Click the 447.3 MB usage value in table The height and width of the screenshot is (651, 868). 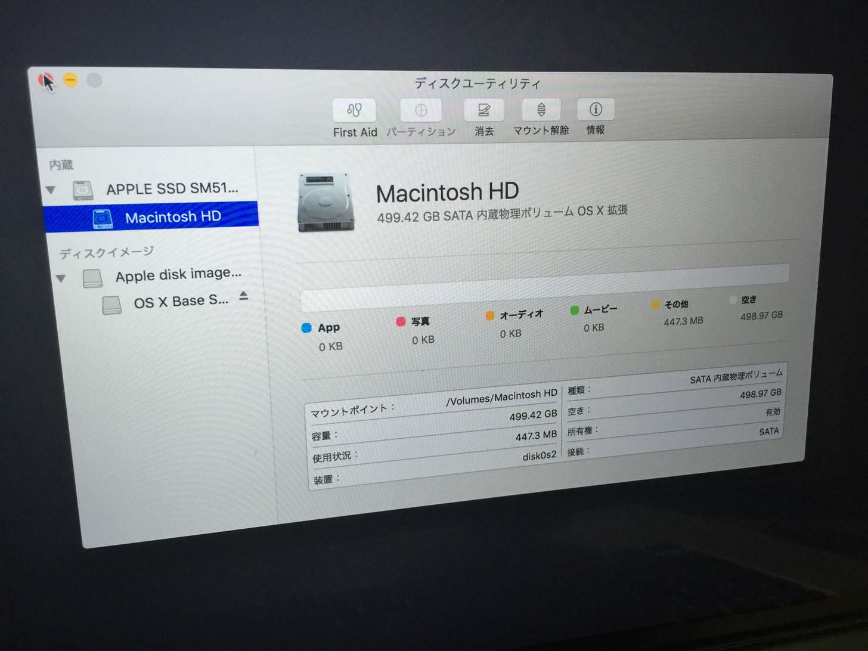pyautogui.click(x=536, y=436)
